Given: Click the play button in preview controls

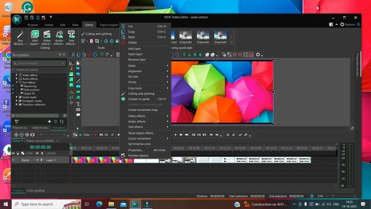Looking at the screenshot, I should tap(176, 135).
